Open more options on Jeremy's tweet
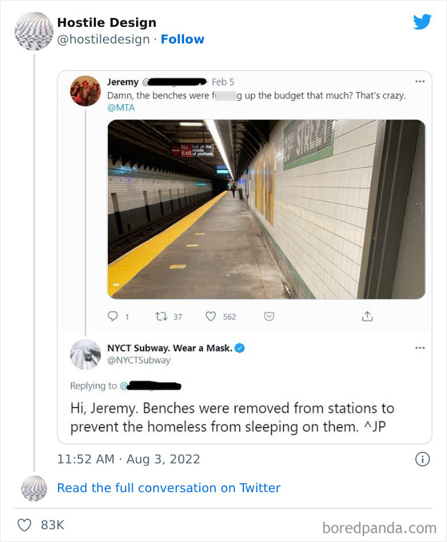The image size is (447, 542). [420, 82]
